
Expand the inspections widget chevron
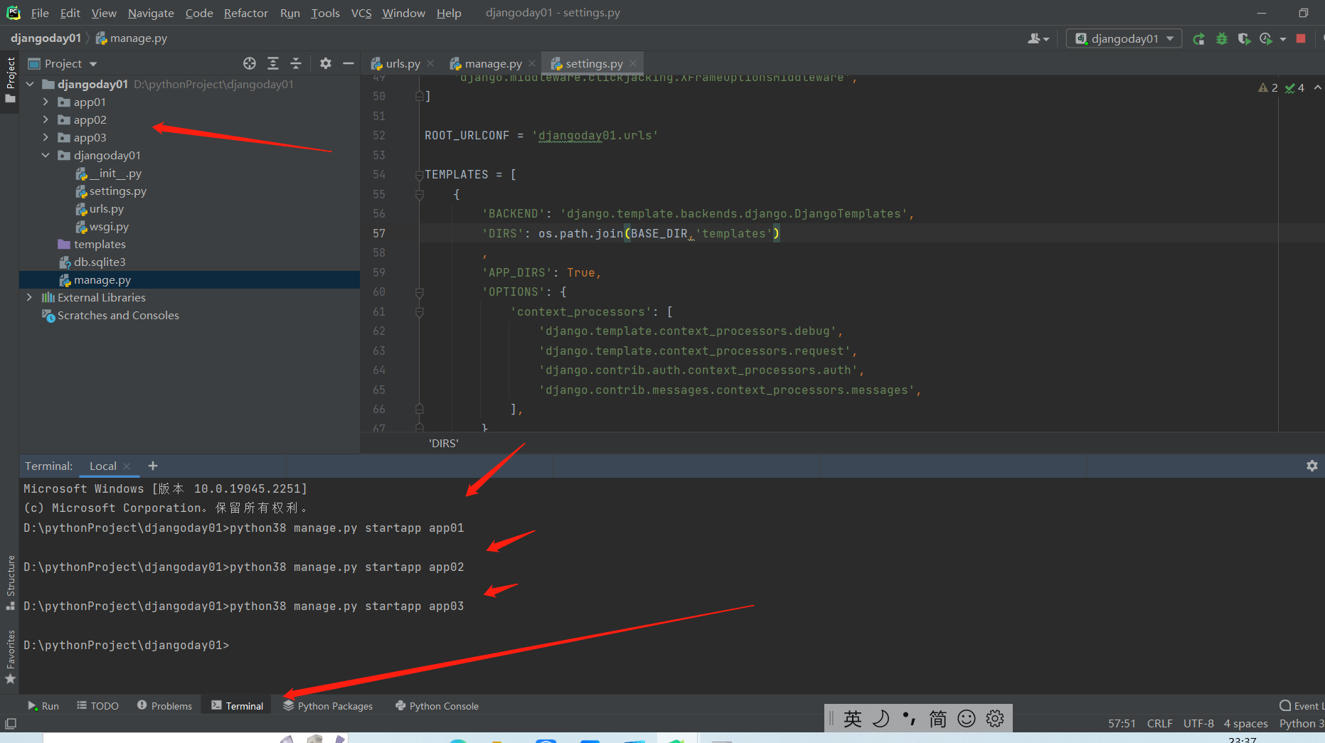click(1318, 87)
